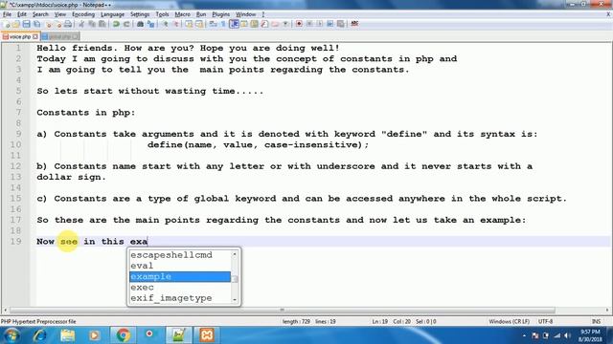Choose 'example' from autocomplete list
613x344 pixels.
tap(180, 276)
